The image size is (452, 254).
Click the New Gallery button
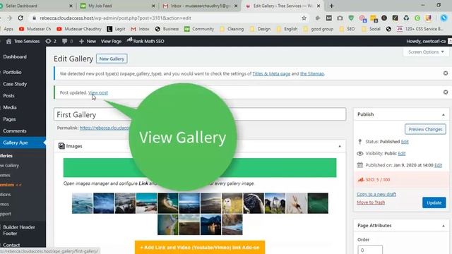click(x=112, y=59)
